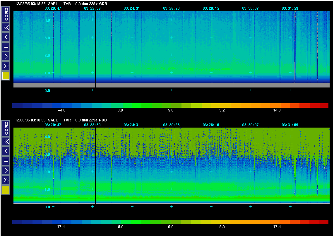Click single-left step arrow in bottom RDB panel
Image resolution: width=334 pixels, height=237 pixels.
(6, 151)
